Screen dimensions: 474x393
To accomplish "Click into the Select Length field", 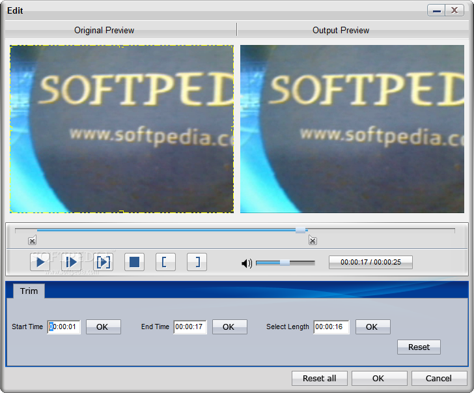I will 331,327.
